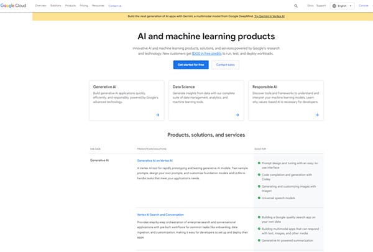This screenshot has width=373, height=252.
Task: Follow the $300 in free credits link
Action: [x=207, y=54]
